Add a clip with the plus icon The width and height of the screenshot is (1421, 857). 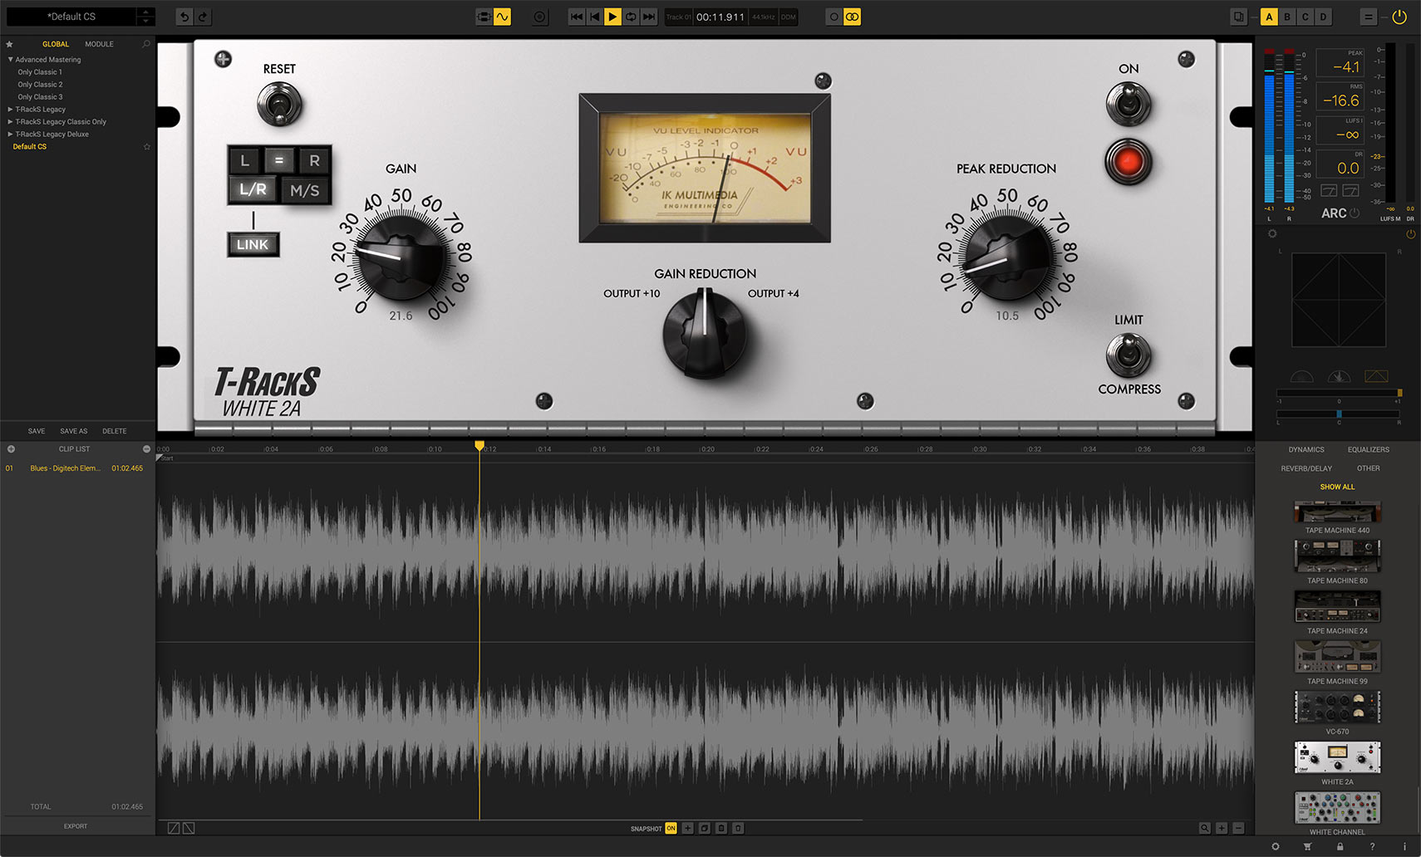[11, 449]
